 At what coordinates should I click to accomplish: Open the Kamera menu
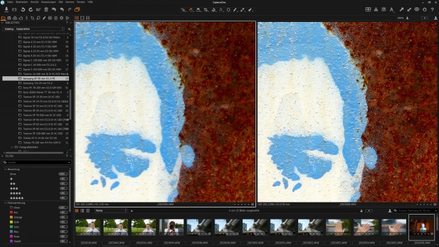70,2
